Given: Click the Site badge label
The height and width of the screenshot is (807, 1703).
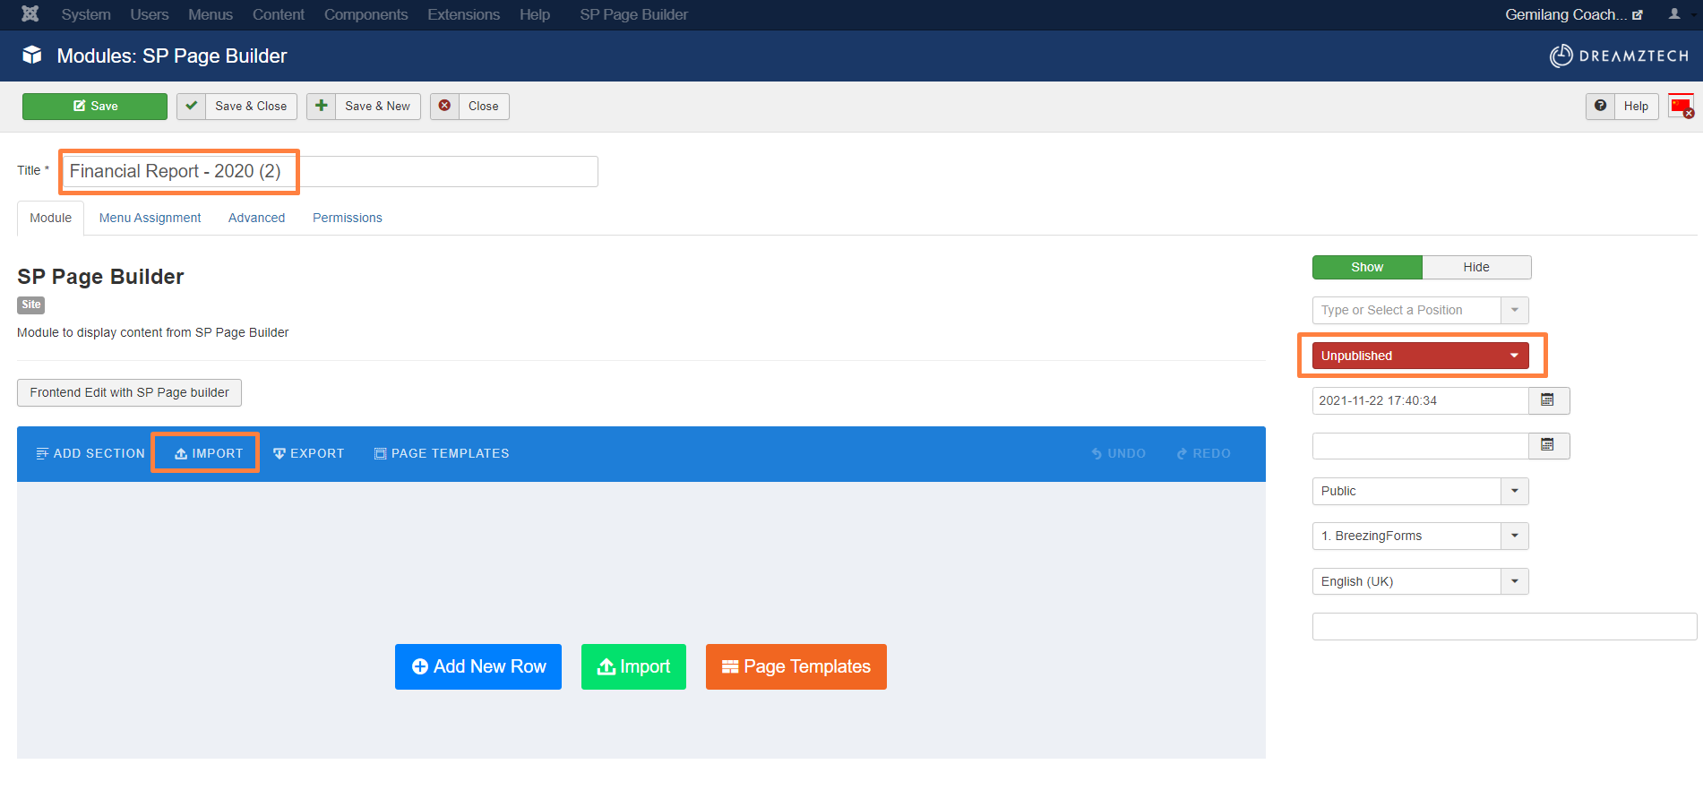Looking at the screenshot, I should point(31,305).
